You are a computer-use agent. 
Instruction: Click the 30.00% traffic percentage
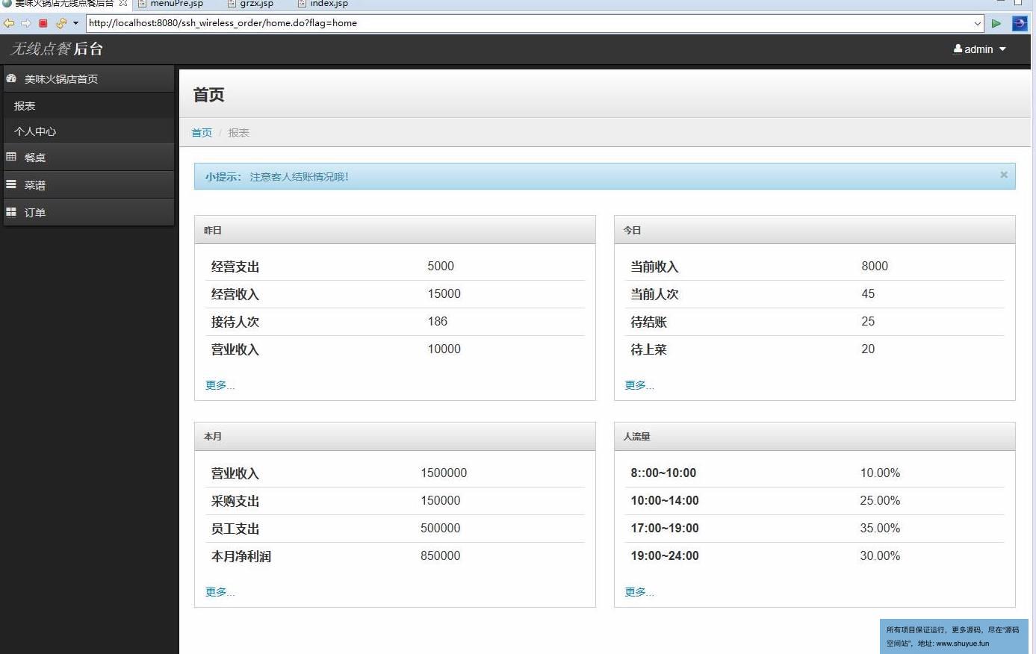pyautogui.click(x=880, y=556)
